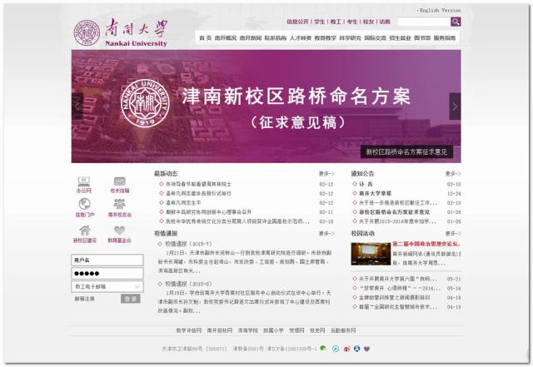Focus the 用户名 username field
The image size is (533, 367).
(x=107, y=260)
